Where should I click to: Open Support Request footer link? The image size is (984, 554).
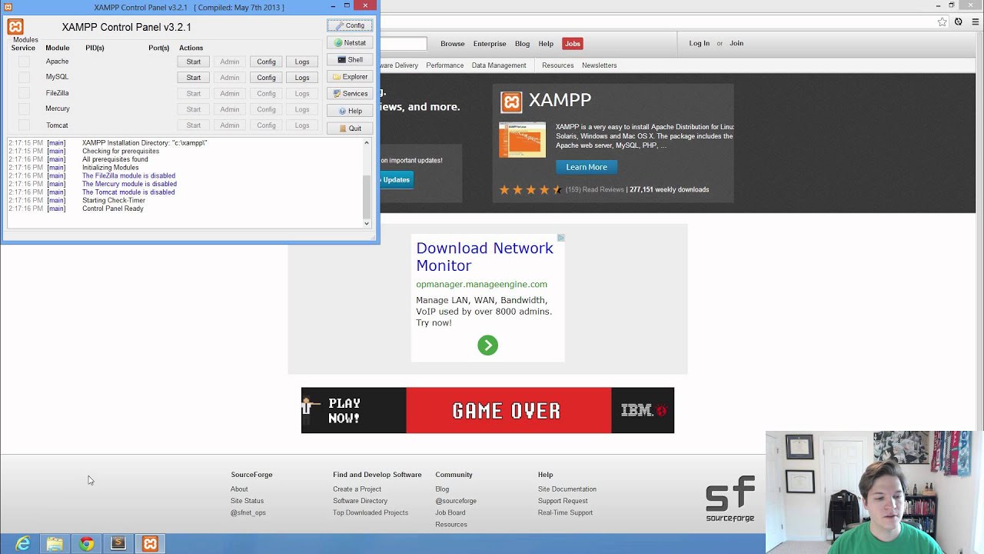[563, 501]
